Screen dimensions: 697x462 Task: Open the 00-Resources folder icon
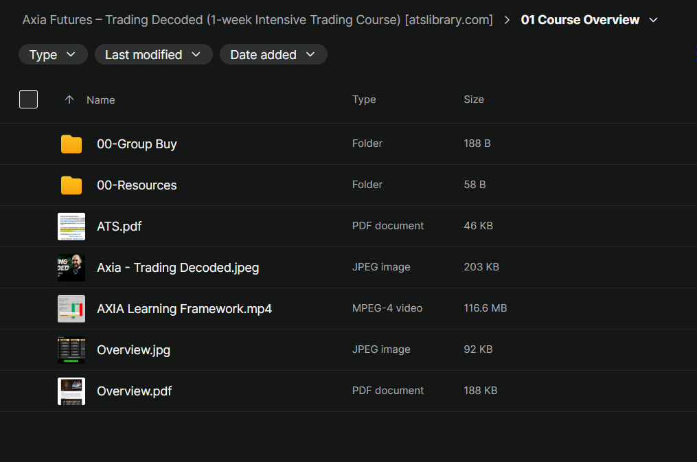point(71,185)
